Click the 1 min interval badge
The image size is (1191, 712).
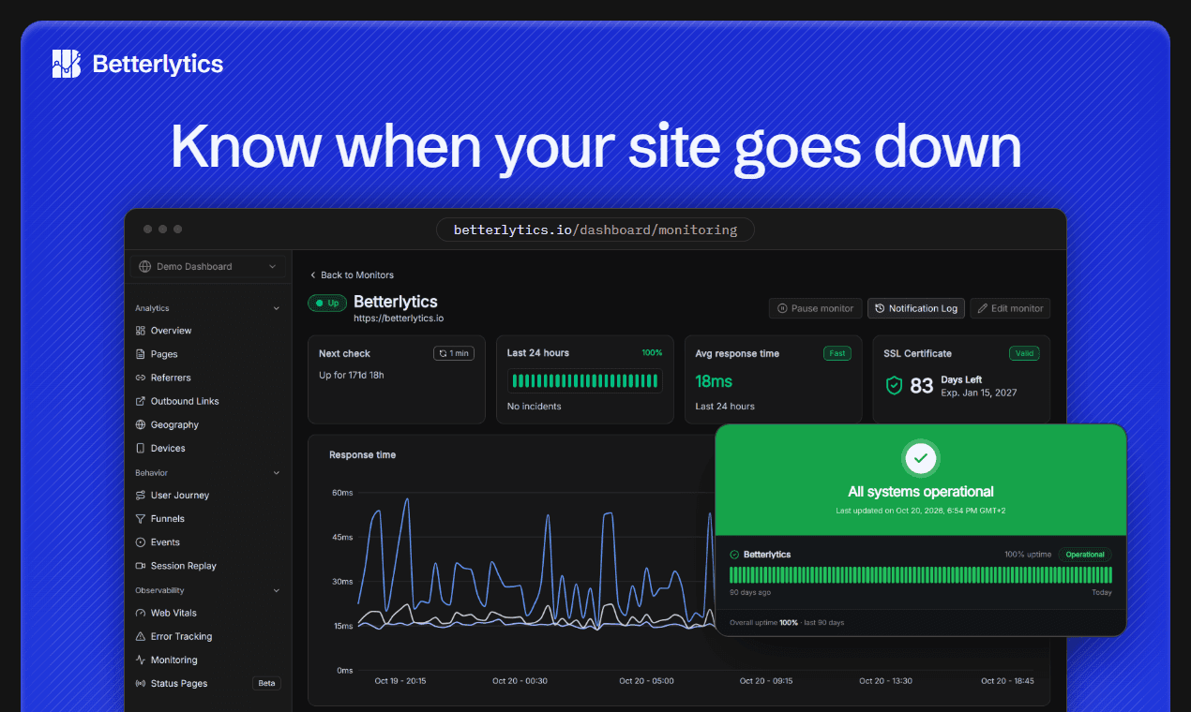click(454, 353)
